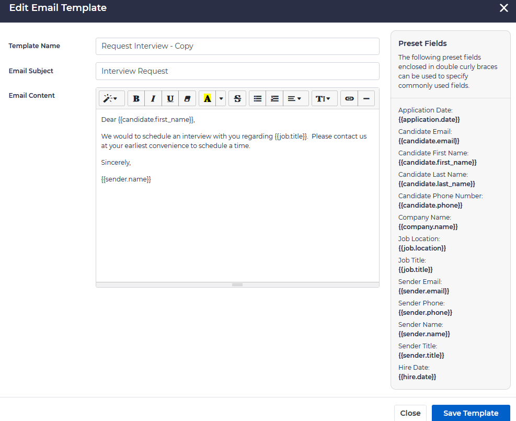
Task: Insert an unordered bullet list
Action: tap(258, 98)
